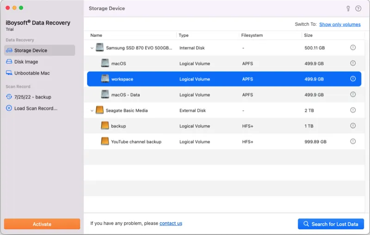
Task: Click Load Scan Record option
Action: pos(36,108)
